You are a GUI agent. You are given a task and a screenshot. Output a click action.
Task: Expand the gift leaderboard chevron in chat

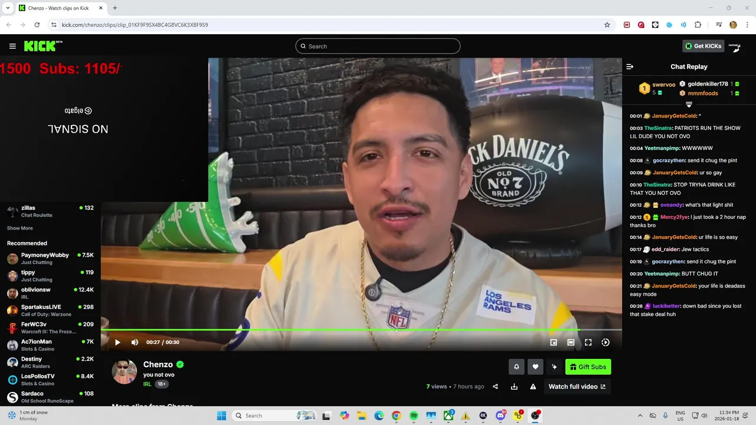coord(689,104)
